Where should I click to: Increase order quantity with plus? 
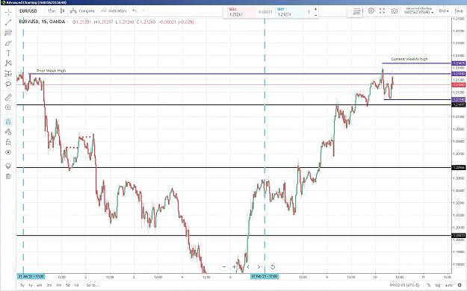coord(315,9)
